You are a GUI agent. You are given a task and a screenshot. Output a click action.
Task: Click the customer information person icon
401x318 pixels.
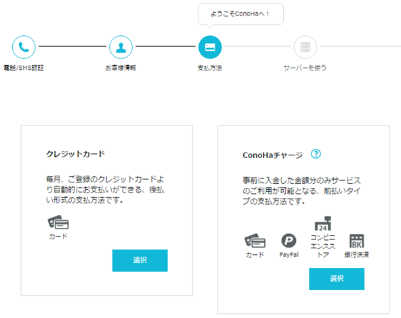[121, 47]
